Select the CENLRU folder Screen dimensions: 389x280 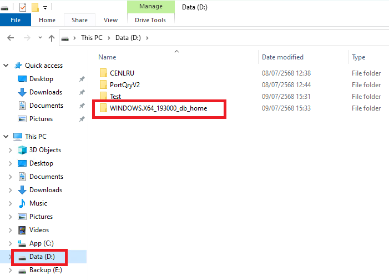coord(122,73)
